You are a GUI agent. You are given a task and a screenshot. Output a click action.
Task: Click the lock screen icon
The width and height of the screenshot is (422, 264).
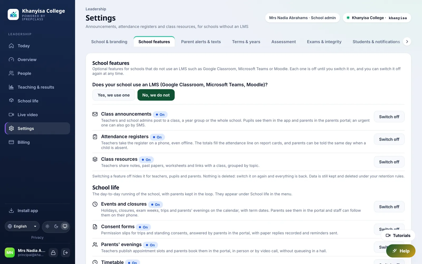coord(53,253)
